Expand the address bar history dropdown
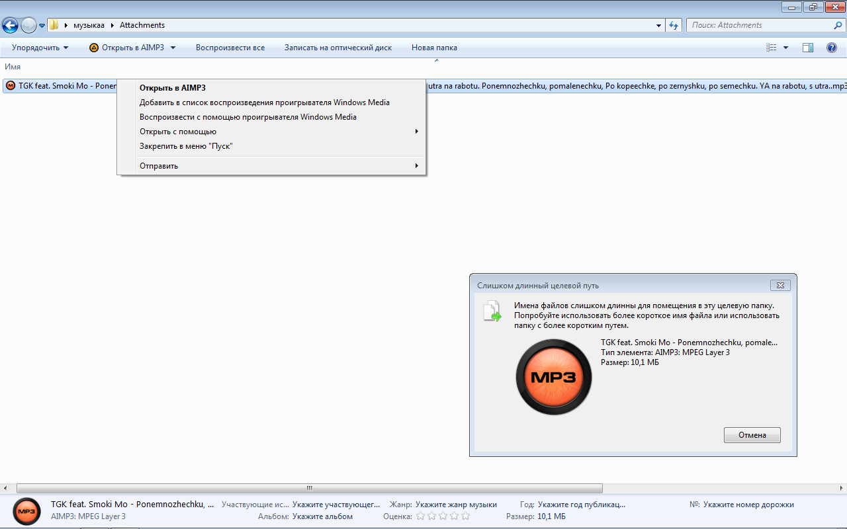847x529 pixels. pyautogui.click(x=658, y=26)
